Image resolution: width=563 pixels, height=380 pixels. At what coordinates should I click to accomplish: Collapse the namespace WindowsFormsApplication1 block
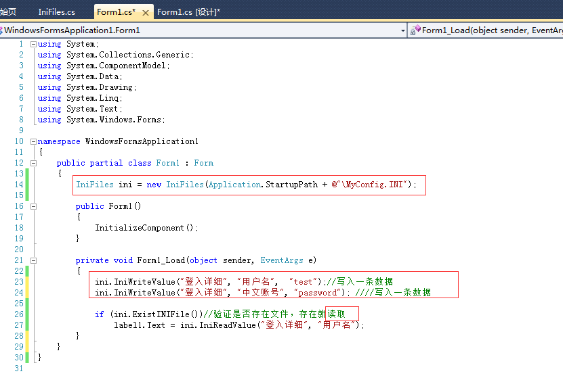(33, 141)
